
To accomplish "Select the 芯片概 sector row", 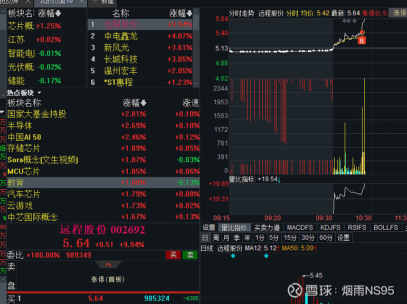I will coord(34,26).
